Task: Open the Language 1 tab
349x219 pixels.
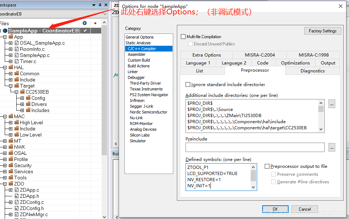Action: pyautogui.click(x=198, y=63)
